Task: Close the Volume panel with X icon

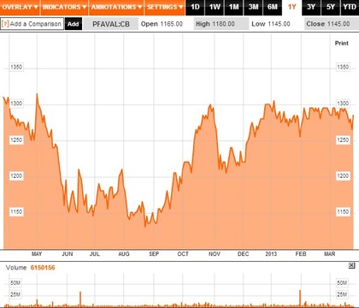Action: (x=351, y=265)
